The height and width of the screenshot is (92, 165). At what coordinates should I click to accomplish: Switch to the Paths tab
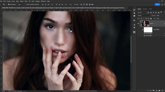click(151, 9)
